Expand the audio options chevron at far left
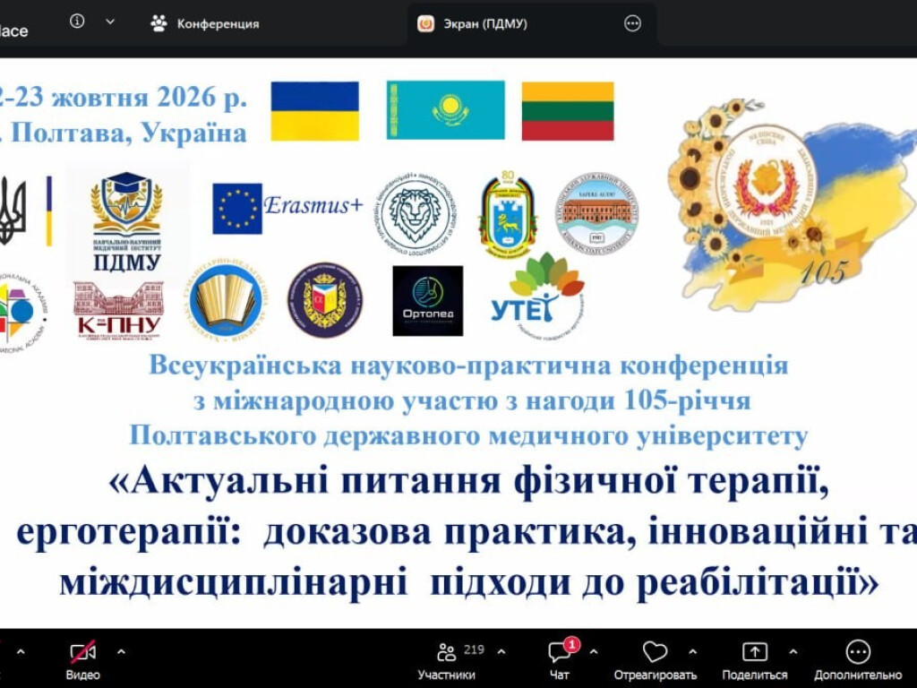This screenshot has height=688, width=917. point(21,651)
